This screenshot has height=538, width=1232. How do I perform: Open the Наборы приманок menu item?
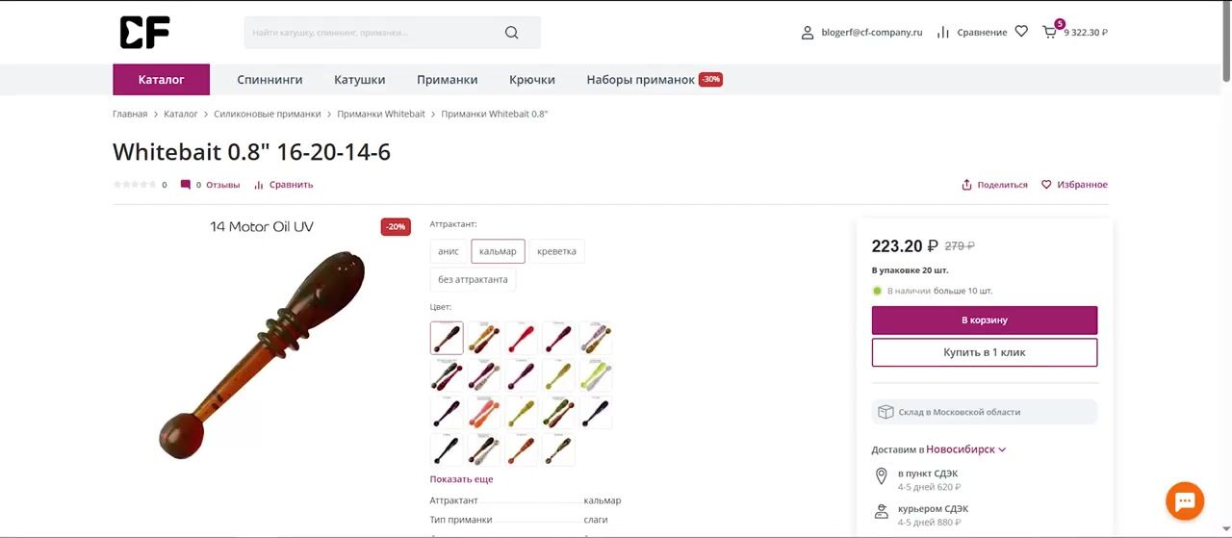640,80
